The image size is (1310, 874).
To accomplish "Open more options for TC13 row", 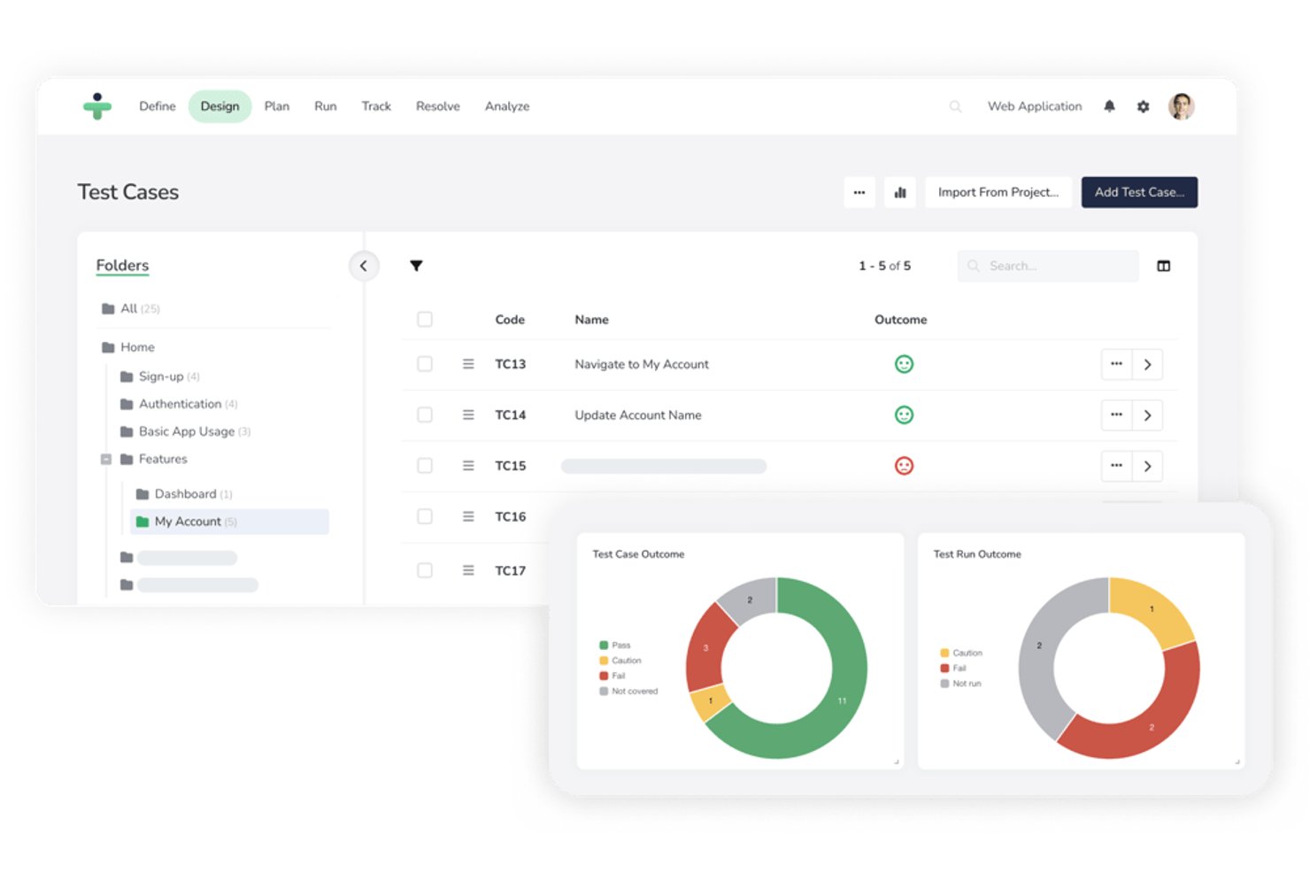I will [1116, 364].
